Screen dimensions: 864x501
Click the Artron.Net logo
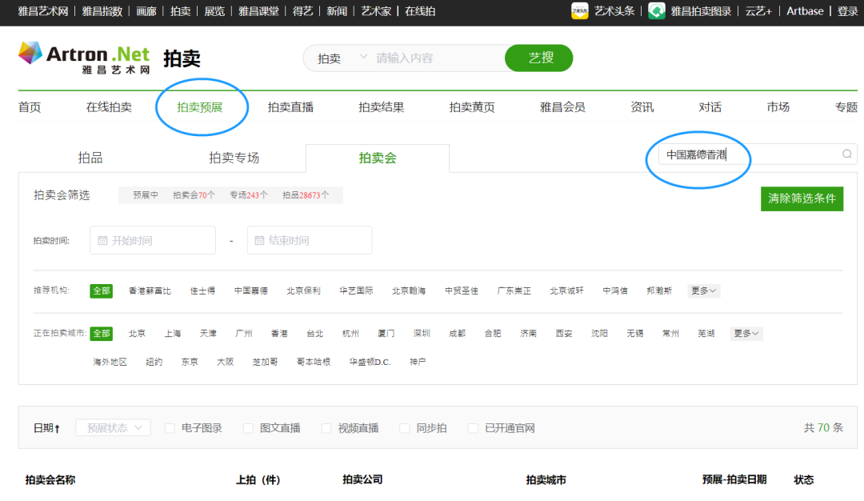(x=84, y=58)
